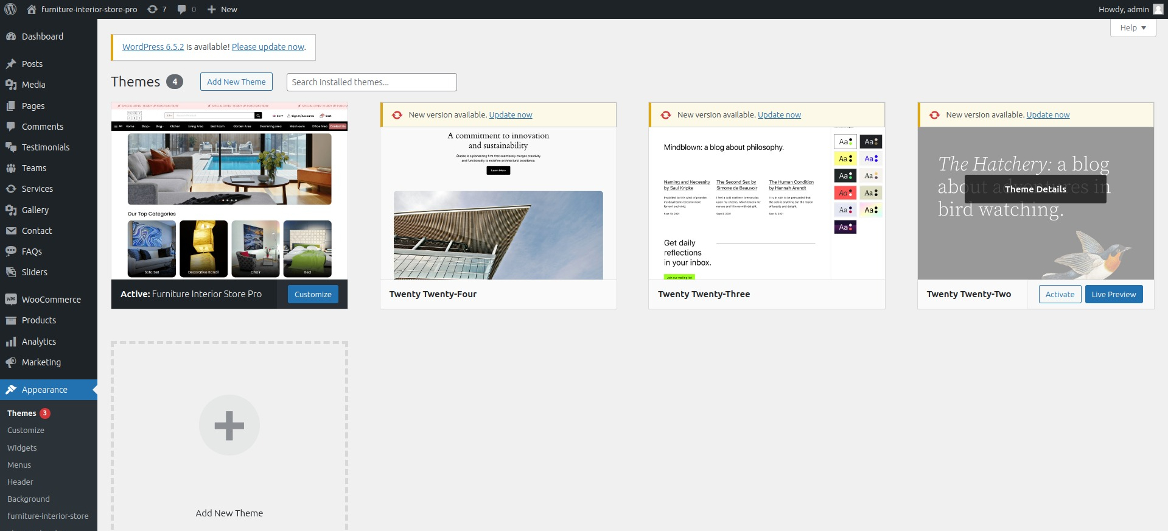Click Please update now link
The width and height of the screenshot is (1168, 531).
pos(268,47)
